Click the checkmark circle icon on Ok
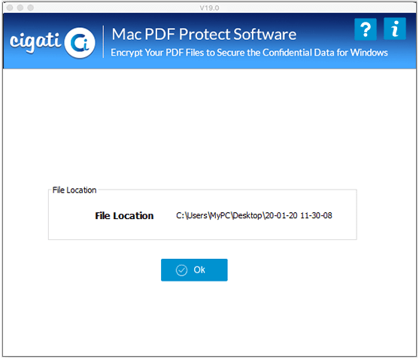 tap(181, 270)
